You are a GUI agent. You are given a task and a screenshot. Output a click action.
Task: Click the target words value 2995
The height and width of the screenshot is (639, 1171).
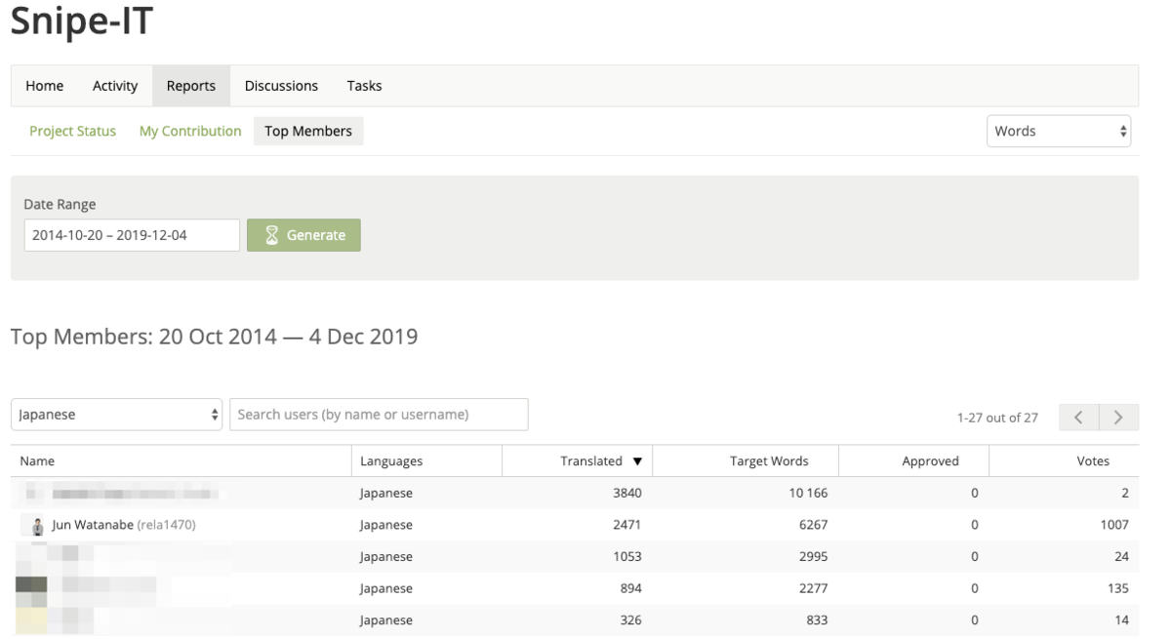tap(812, 557)
